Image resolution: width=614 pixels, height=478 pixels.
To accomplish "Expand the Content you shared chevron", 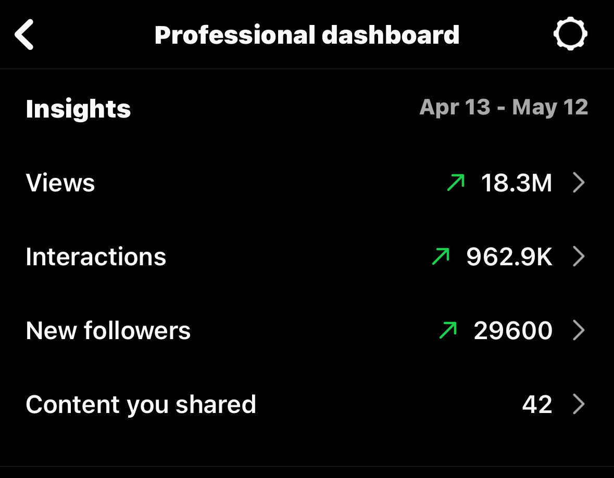I will coord(579,404).
